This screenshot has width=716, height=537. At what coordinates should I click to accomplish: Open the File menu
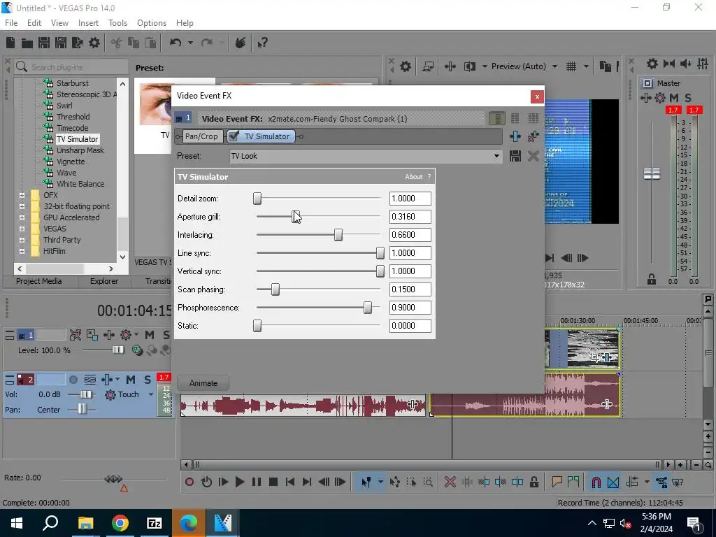tap(11, 23)
